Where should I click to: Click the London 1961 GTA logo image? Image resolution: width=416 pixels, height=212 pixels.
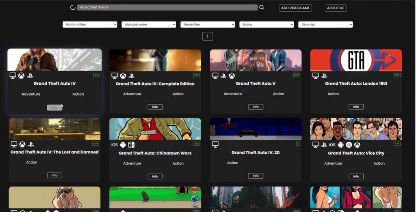356,60
